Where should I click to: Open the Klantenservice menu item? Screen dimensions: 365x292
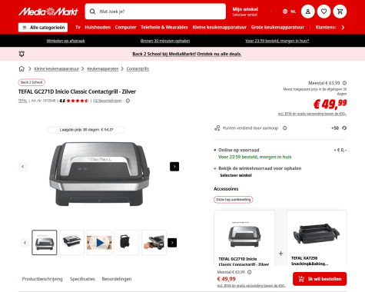[326, 28]
